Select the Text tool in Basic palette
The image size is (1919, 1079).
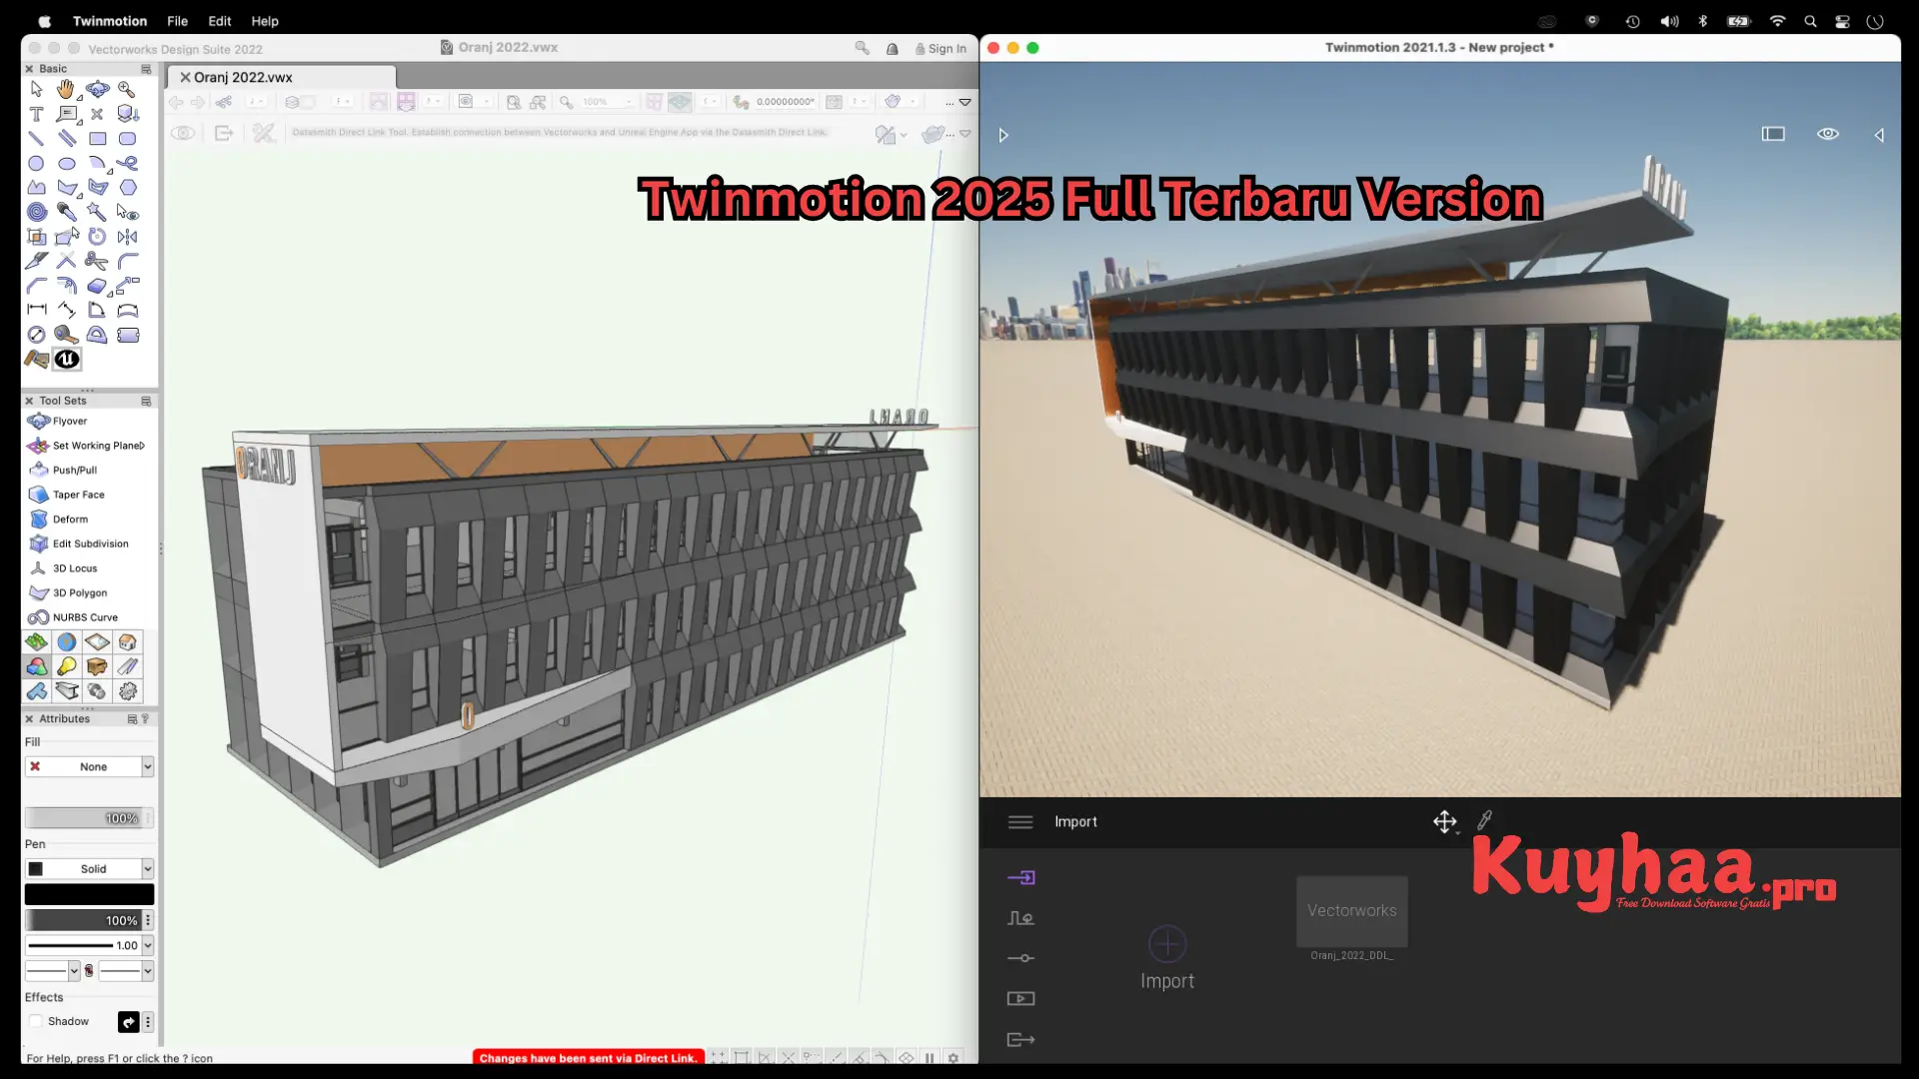pyautogui.click(x=37, y=114)
